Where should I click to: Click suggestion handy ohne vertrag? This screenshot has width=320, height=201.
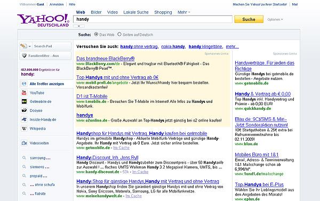click(x=139, y=46)
